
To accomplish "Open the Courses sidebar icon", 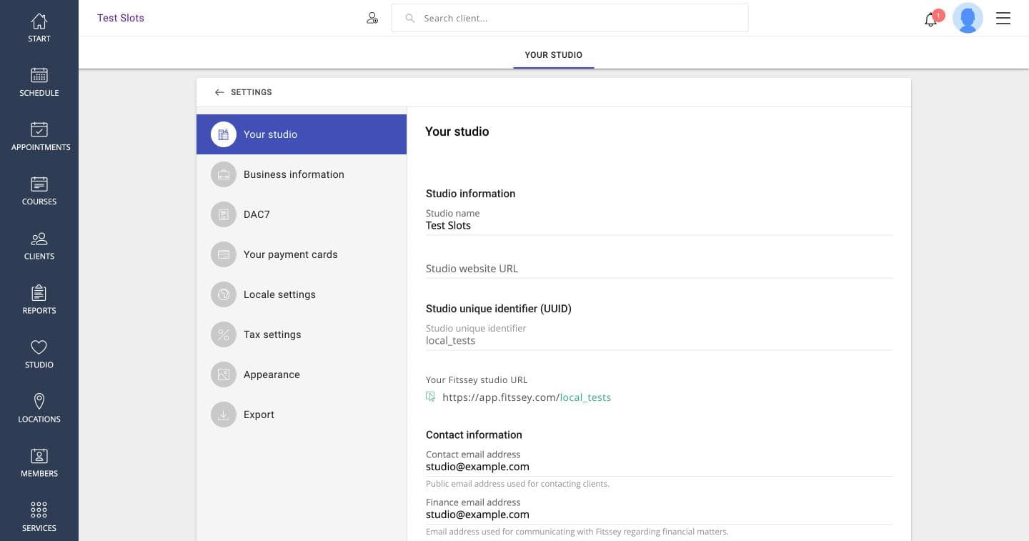I will (39, 184).
